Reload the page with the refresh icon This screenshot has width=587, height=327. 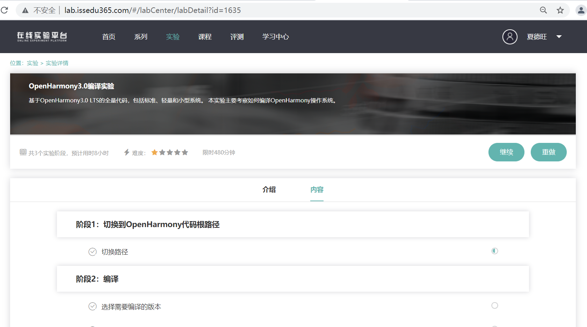point(5,10)
